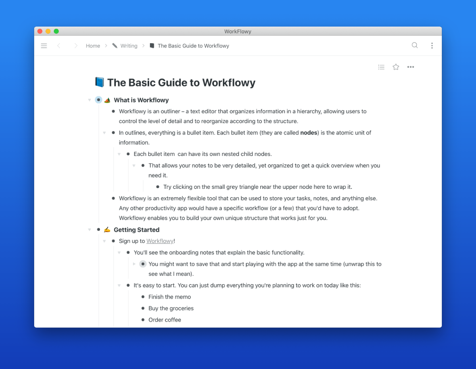Collapse the 'You'll see the onboarding notes' node

[119, 252]
